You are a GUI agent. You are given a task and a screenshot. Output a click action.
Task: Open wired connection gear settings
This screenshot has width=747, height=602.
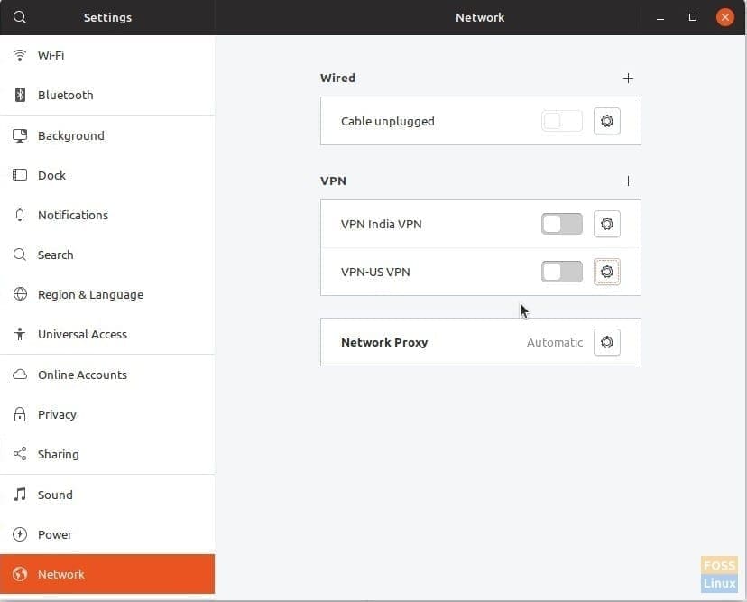point(606,121)
